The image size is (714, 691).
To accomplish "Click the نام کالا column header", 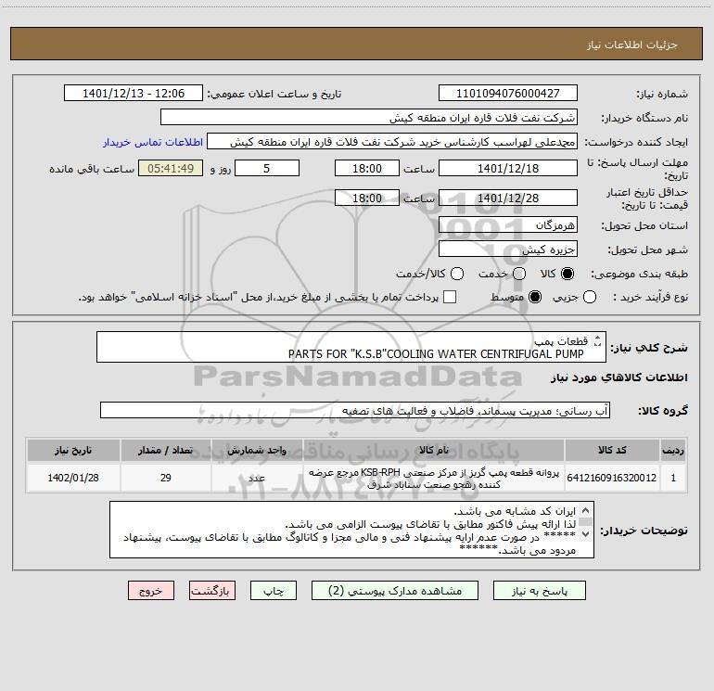I will point(434,450).
